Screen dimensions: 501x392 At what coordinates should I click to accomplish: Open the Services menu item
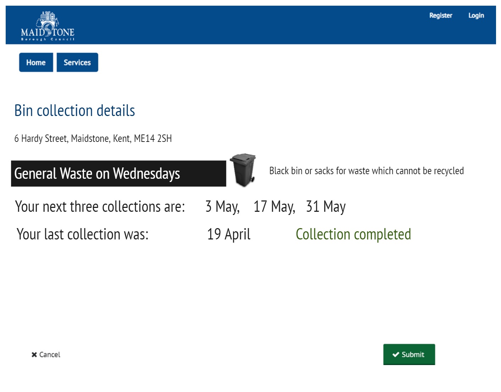click(x=77, y=62)
